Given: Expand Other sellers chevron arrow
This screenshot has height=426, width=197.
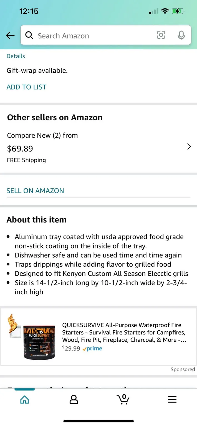Looking at the screenshot, I should click(189, 147).
